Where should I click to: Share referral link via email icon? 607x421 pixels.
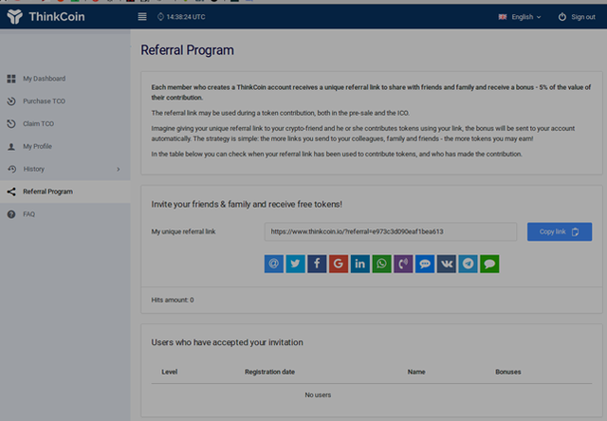pyautogui.click(x=274, y=264)
